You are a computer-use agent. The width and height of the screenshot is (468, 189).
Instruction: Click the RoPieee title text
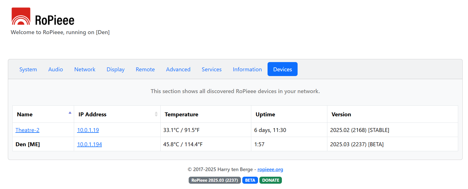point(55,20)
